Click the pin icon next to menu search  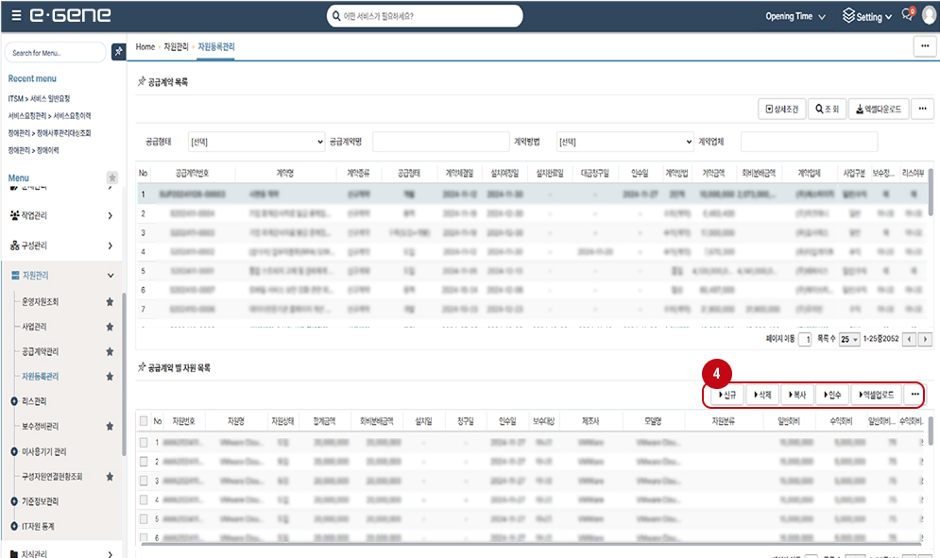pyautogui.click(x=118, y=53)
